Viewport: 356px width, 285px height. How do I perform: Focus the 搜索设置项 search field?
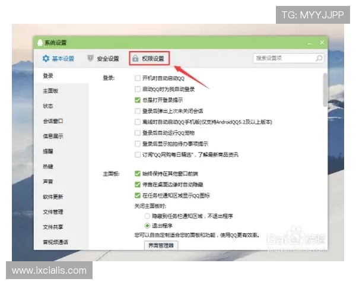[288, 58]
